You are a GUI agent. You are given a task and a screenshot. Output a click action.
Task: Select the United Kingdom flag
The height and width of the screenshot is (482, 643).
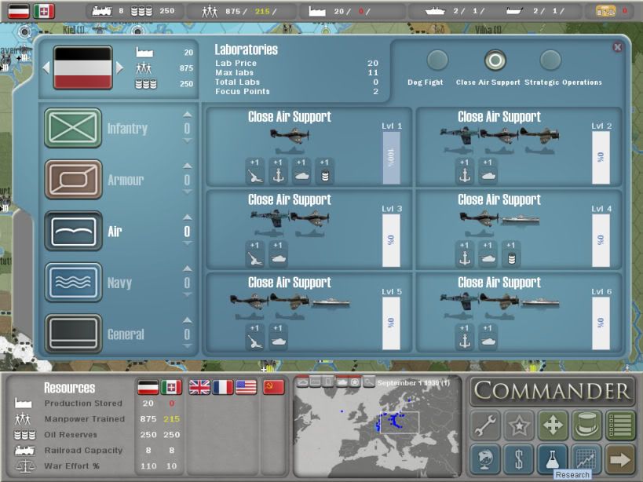pos(199,387)
